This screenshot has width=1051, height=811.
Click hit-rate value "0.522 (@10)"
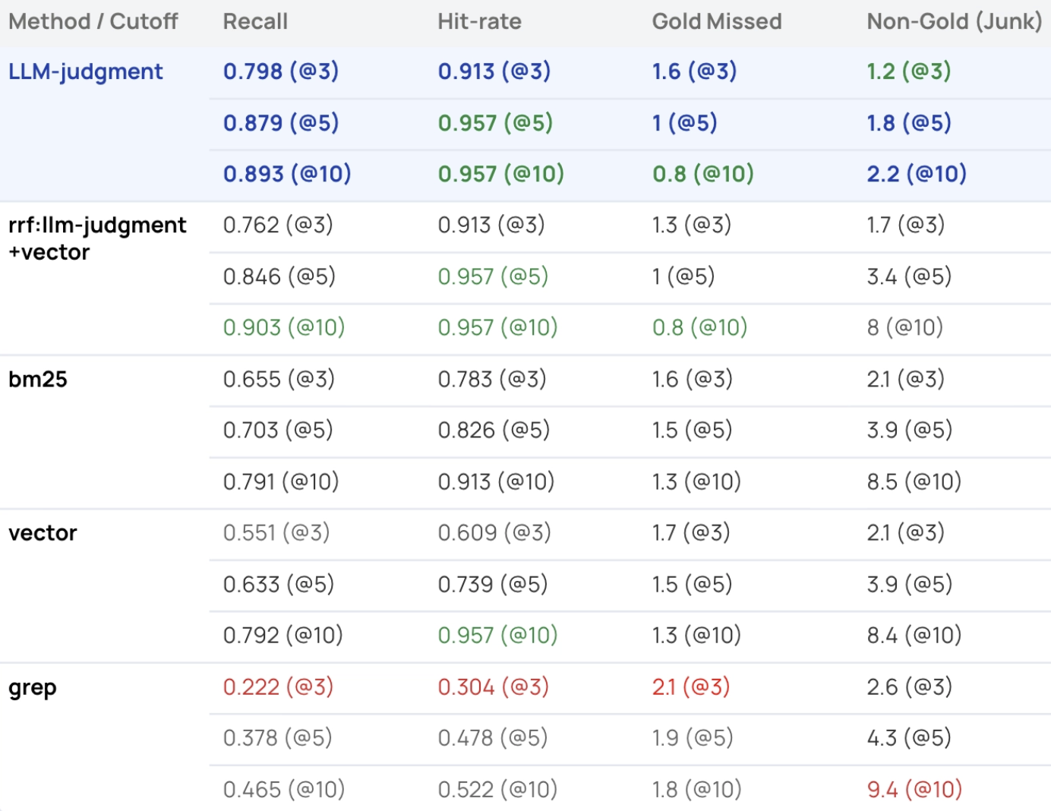497,789
